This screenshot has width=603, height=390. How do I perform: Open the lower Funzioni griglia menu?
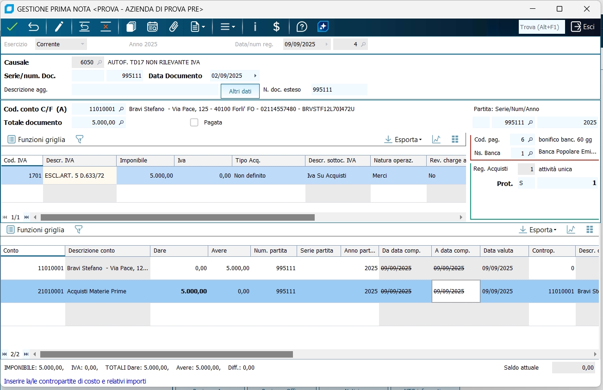click(x=36, y=229)
